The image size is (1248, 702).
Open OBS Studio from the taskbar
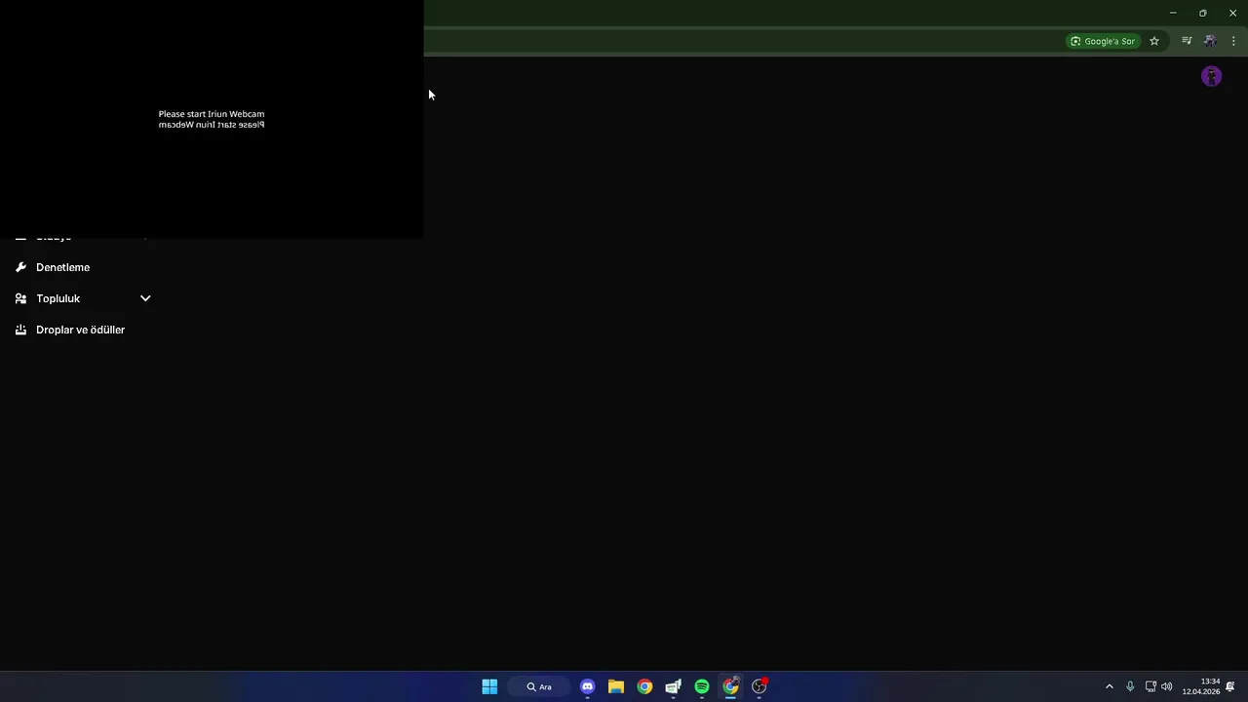(x=760, y=686)
